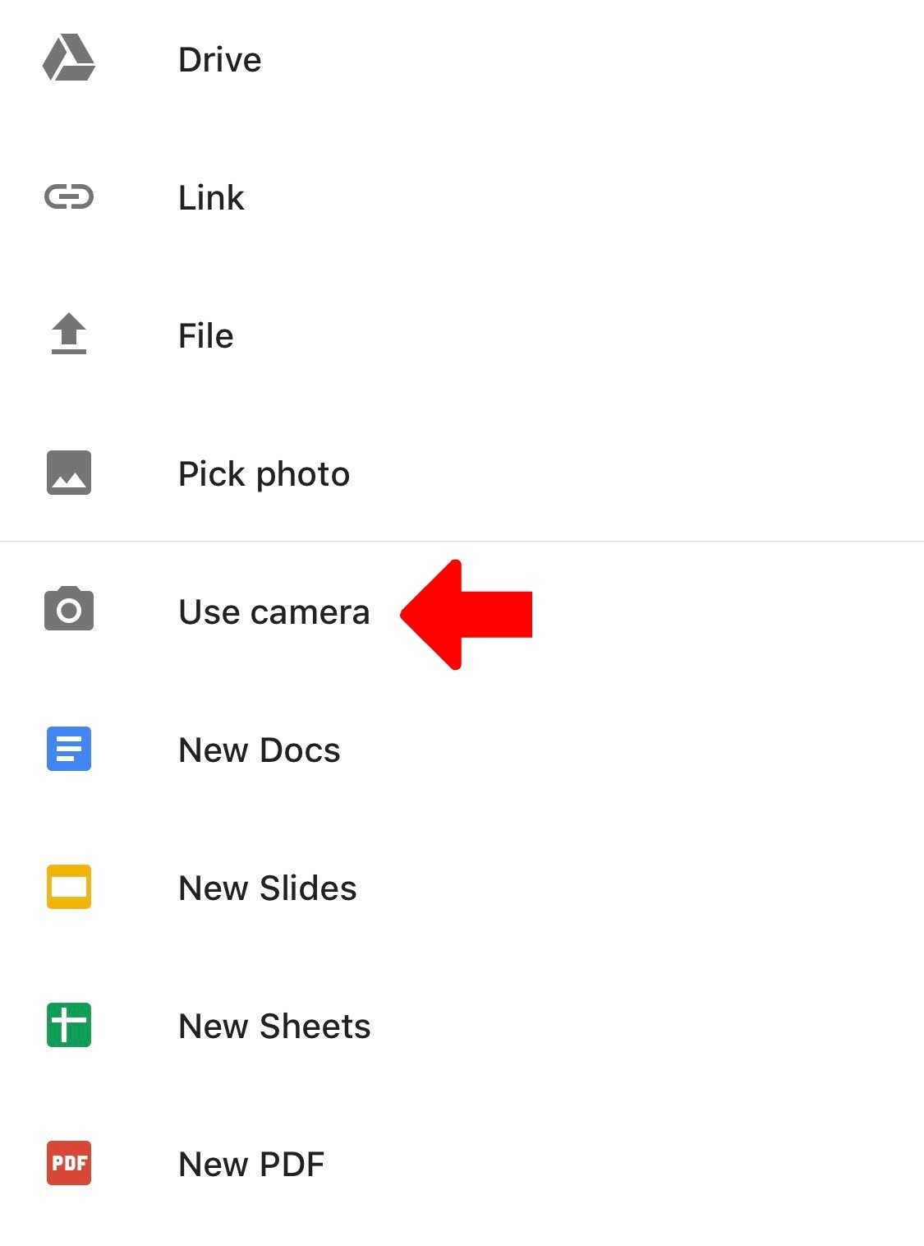
Task: Click the red arrow pointing at Use camera
Action: coord(466,614)
